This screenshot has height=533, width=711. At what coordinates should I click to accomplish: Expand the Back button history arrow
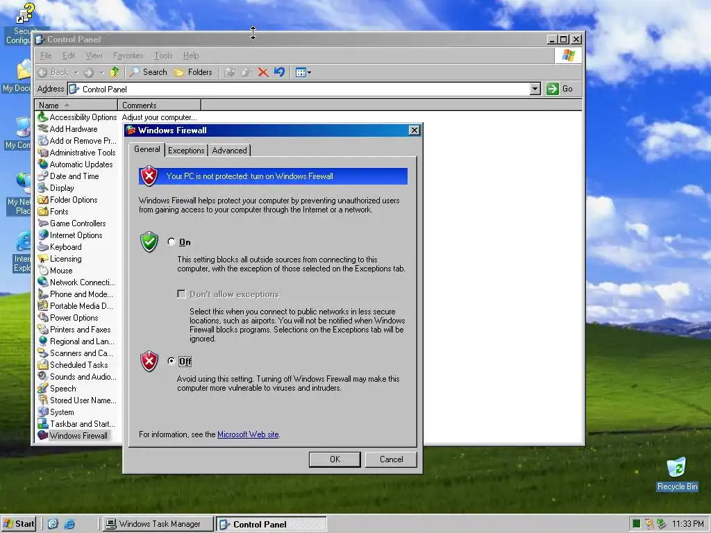(76, 72)
